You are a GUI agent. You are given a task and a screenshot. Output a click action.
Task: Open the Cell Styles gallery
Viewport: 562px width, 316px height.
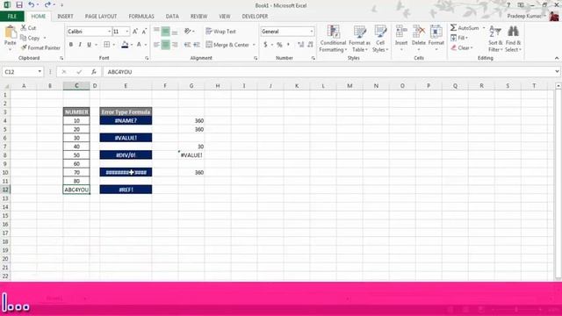click(x=380, y=39)
